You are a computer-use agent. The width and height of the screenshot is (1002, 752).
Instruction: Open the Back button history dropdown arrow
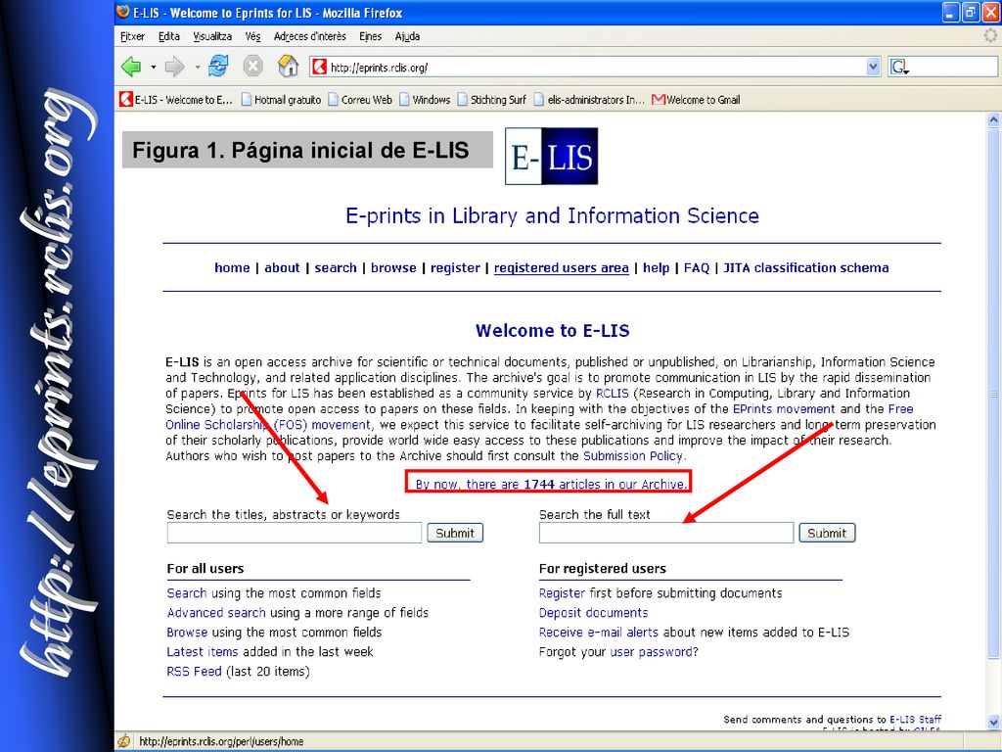154,67
